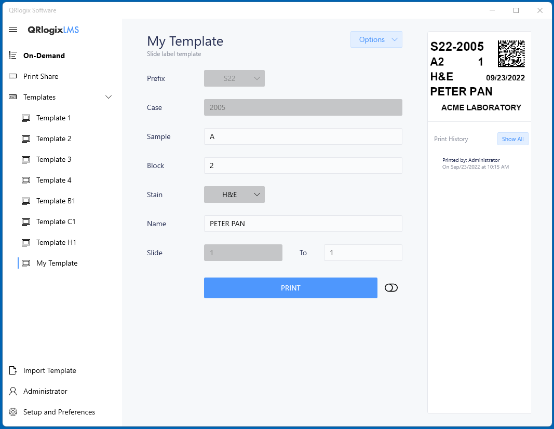Minimize the QRlogix Software window
554x429 pixels.
(x=492, y=10)
